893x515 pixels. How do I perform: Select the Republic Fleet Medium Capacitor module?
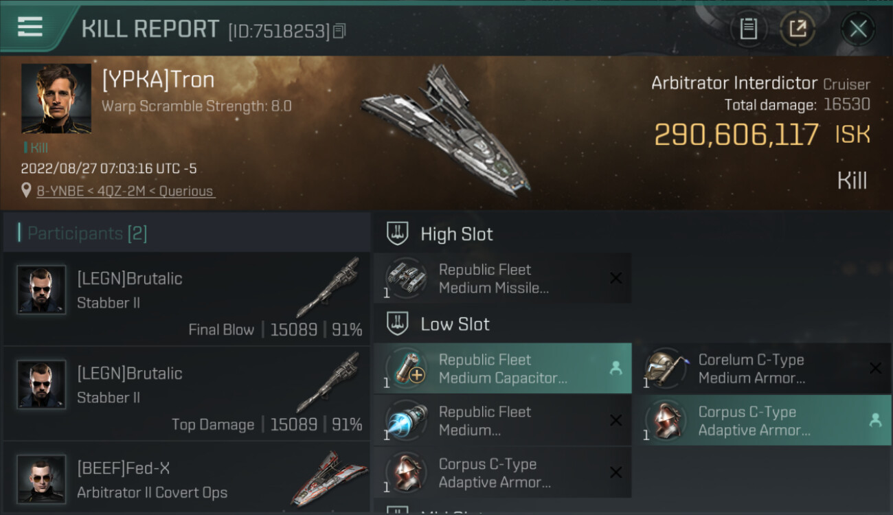tap(503, 369)
